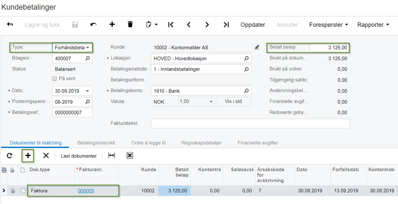Screen dimensions: 398x204
Task: Click the Faktura cell in the grid
Action: [x=51, y=191]
